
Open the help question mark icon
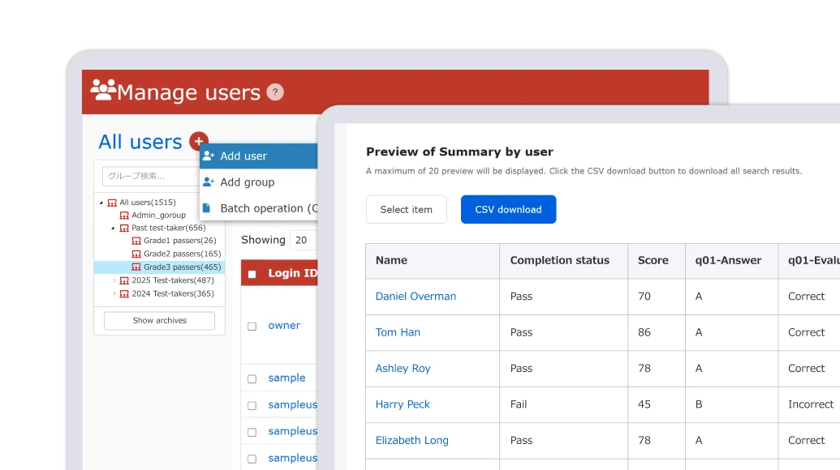coord(276,92)
